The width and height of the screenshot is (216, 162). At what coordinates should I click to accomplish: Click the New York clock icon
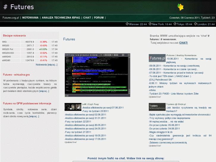[x=150, y=24]
